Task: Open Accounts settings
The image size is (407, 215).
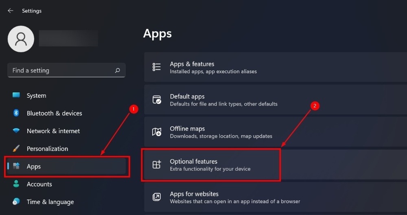Action: (x=39, y=184)
